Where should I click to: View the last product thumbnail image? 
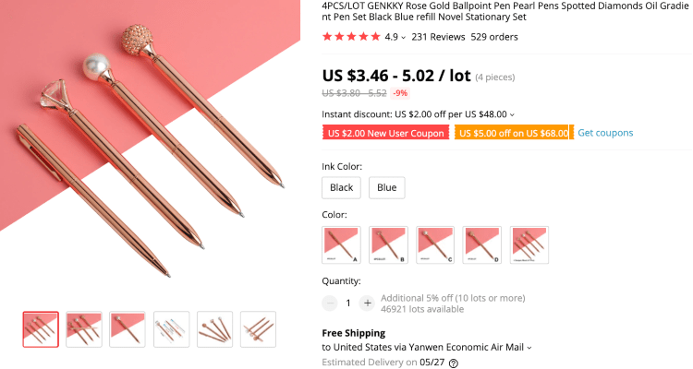tap(258, 329)
